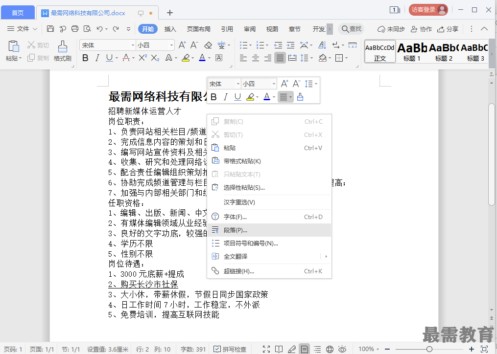This screenshot has height=354, width=497.
Task: Open the ribbon font size dropdown 小四
Action: pos(171,45)
